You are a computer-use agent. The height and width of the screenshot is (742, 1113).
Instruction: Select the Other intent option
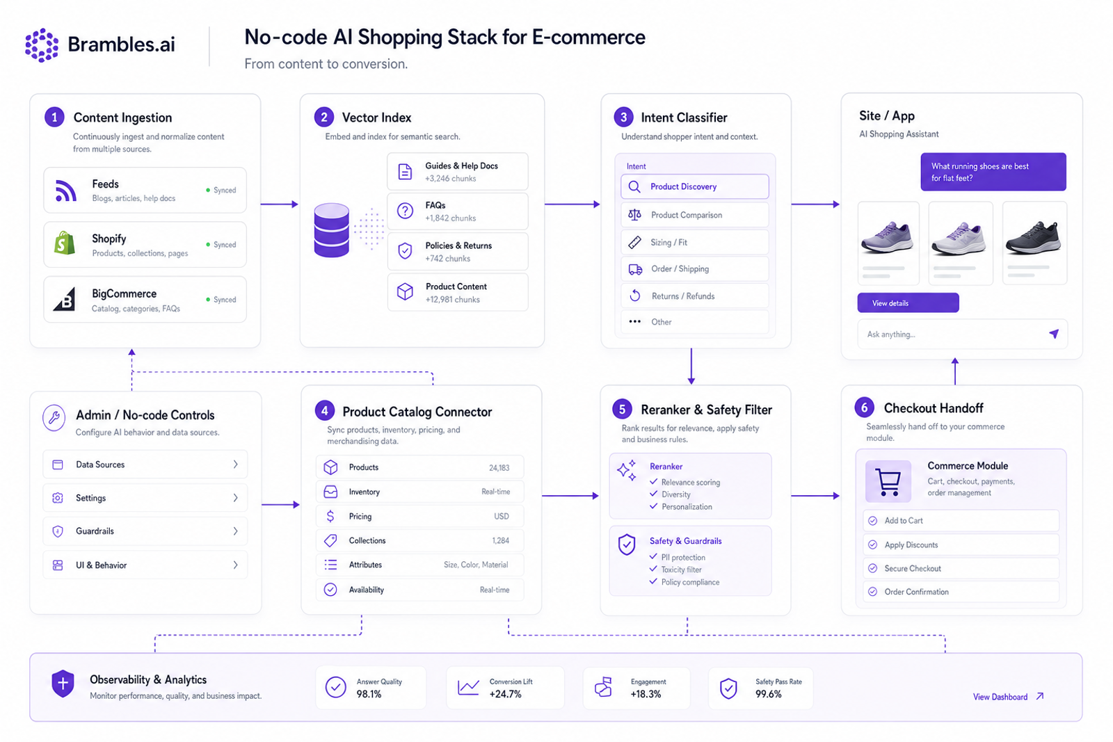click(694, 322)
